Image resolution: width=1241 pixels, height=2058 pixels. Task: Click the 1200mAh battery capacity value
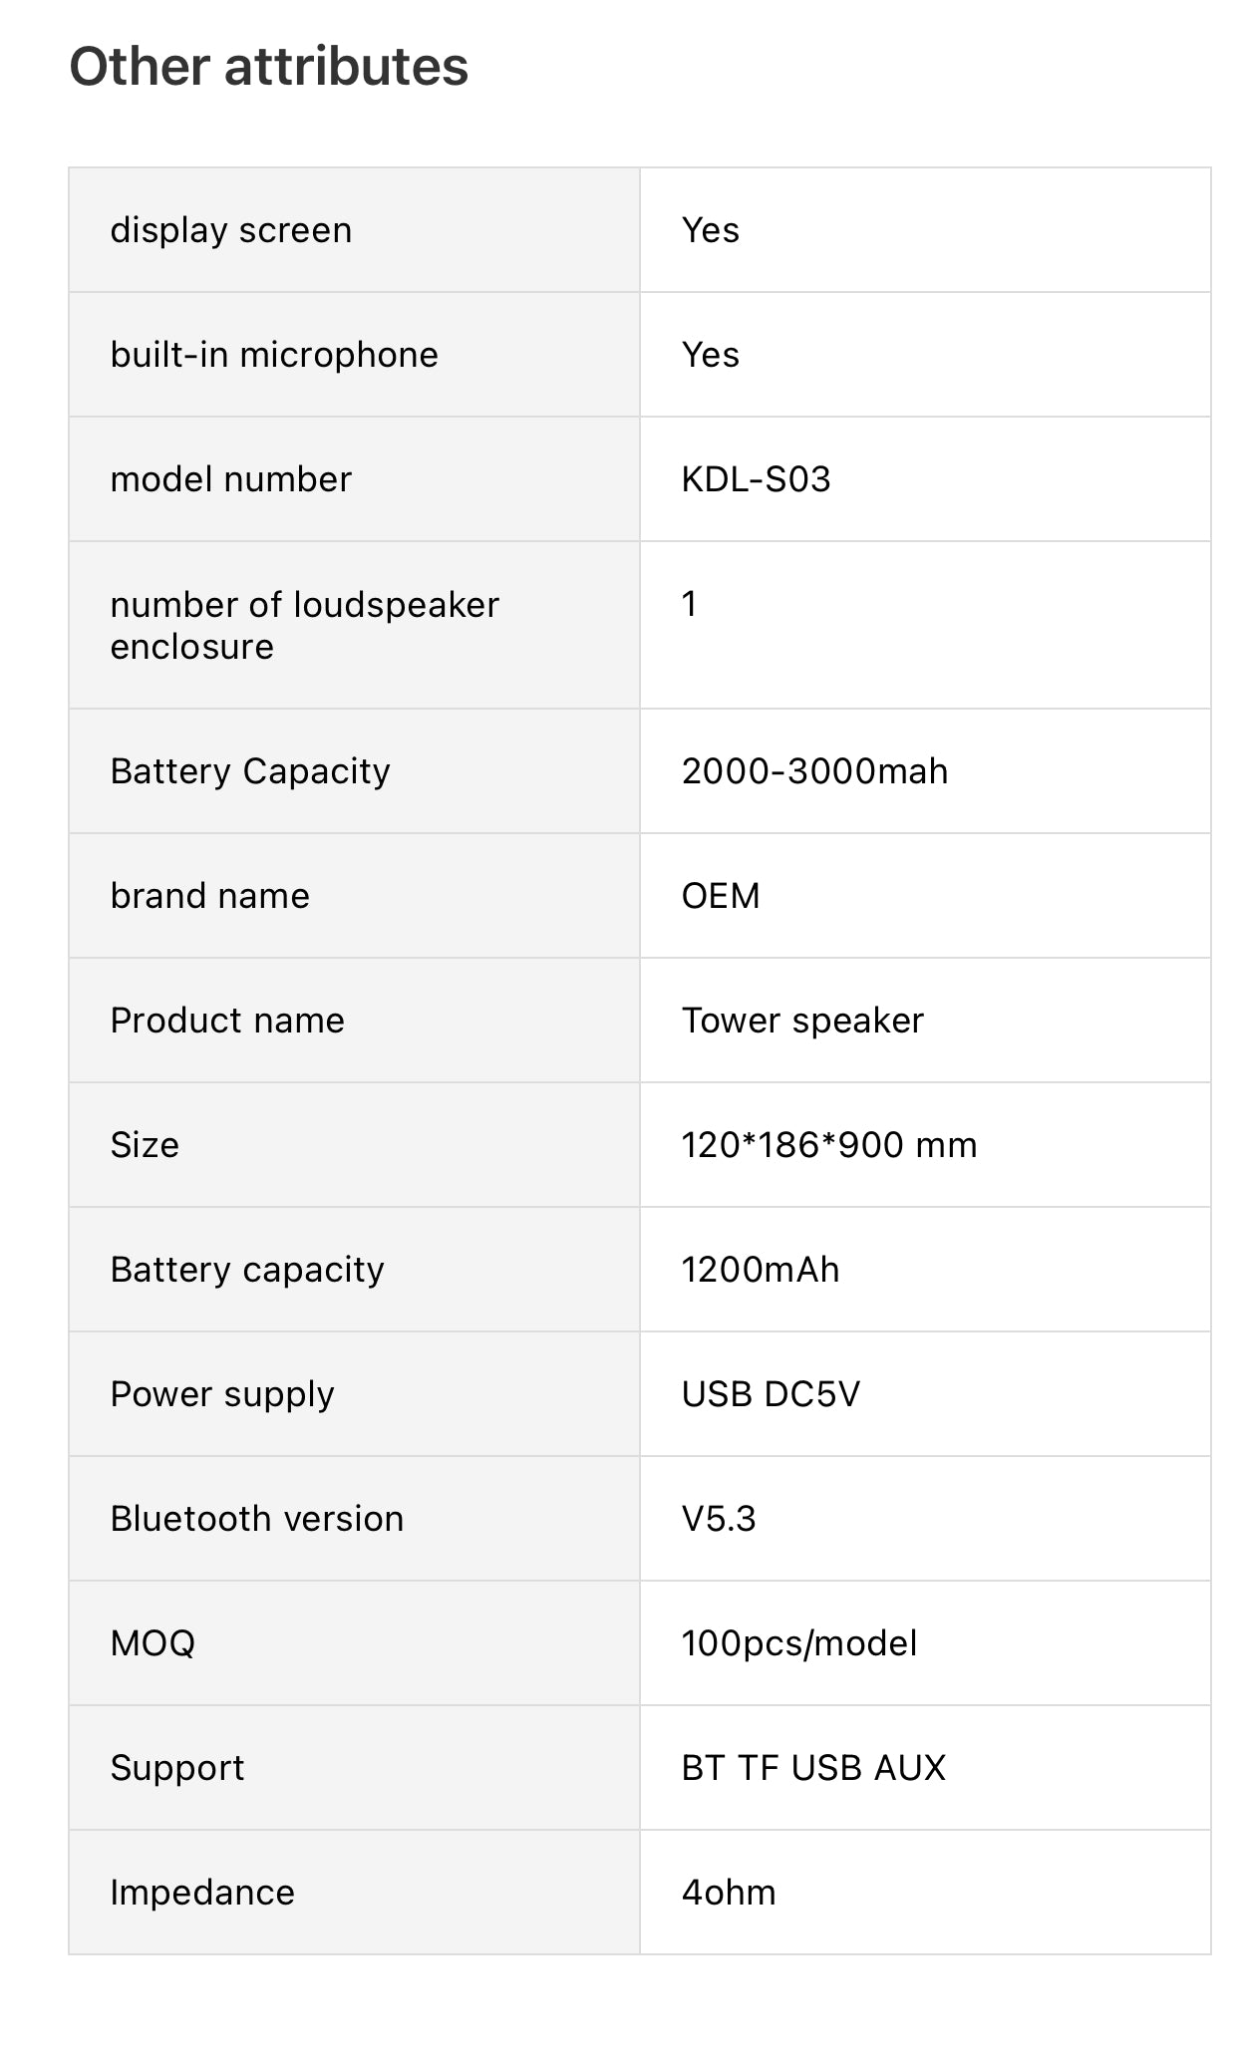(x=760, y=1270)
